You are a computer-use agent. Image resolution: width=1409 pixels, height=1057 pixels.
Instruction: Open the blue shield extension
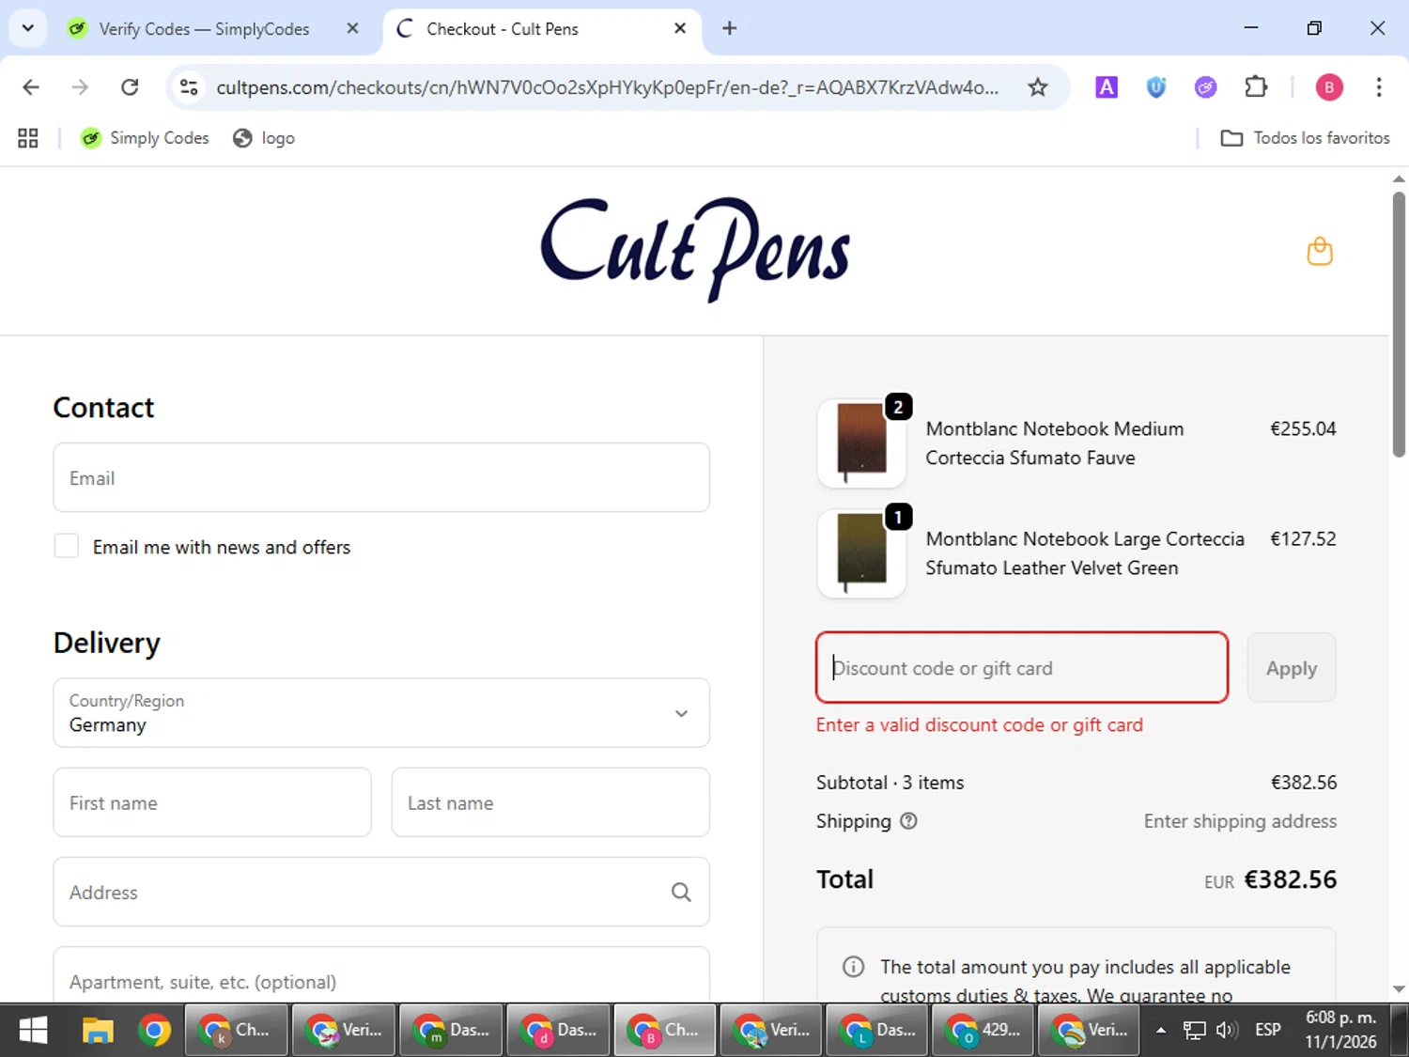(1156, 87)
